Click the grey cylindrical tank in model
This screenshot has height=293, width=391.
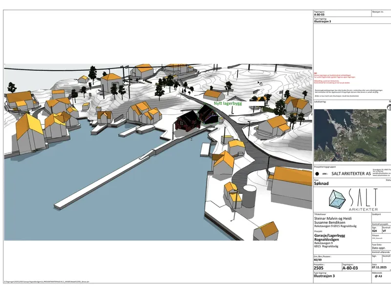(249, 196)
